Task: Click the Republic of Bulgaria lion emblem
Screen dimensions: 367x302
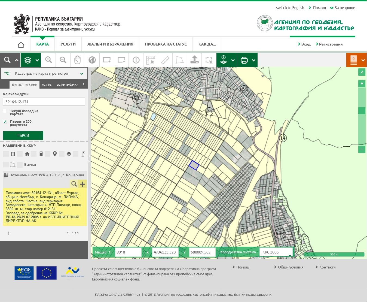Action: 22,24
